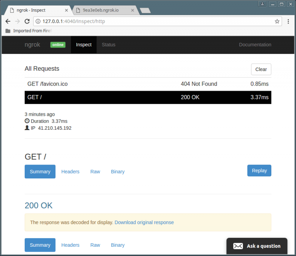The height and width of the screenshot is (256, 296).
Task: Switch to the ngrok - Inspect browser tab
Action: (38, 10)
